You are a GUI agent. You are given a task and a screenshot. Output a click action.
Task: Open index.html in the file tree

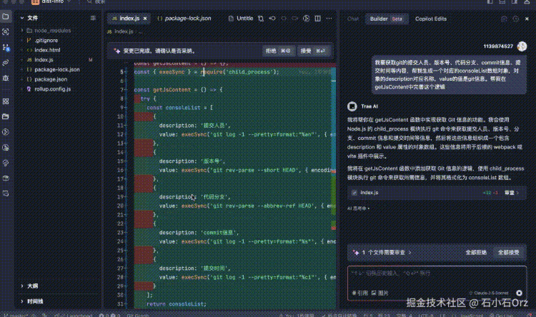[x=47, y=50]
